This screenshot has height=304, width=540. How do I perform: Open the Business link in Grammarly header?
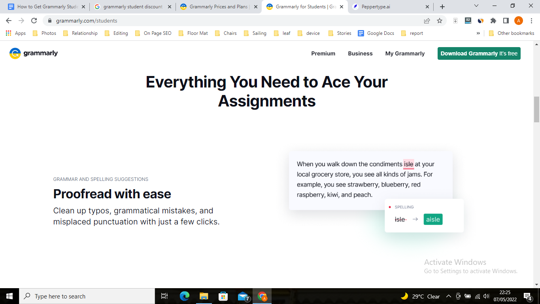point(360,53)
